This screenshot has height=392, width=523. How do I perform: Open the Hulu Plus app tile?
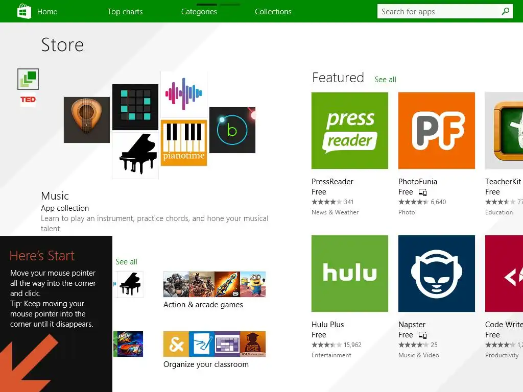[349, 274]
